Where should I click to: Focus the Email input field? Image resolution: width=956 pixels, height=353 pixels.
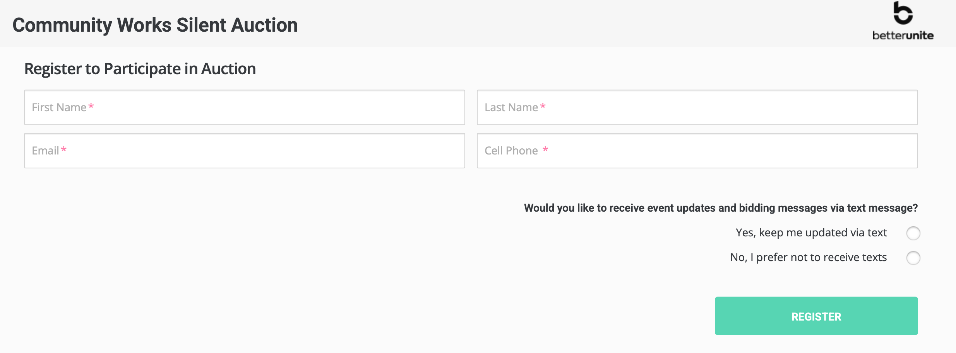pos(245,151)
